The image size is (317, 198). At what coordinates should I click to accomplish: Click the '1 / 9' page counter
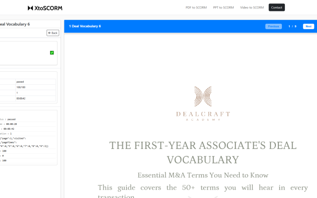292,26
